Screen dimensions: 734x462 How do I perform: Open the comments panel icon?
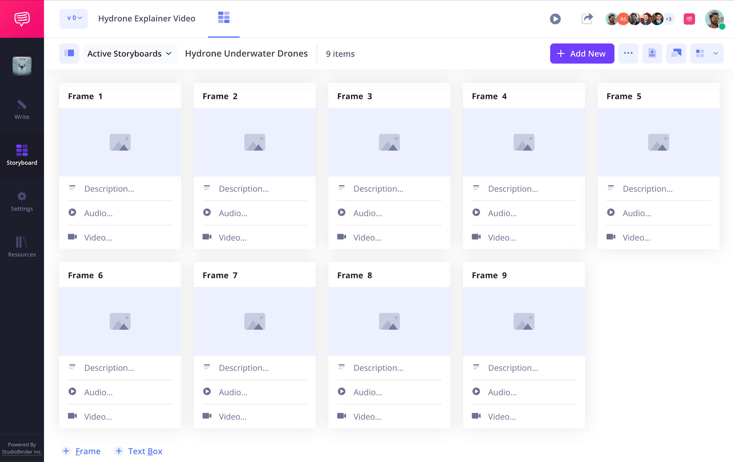pyautogui.click(x=676, y=53)
